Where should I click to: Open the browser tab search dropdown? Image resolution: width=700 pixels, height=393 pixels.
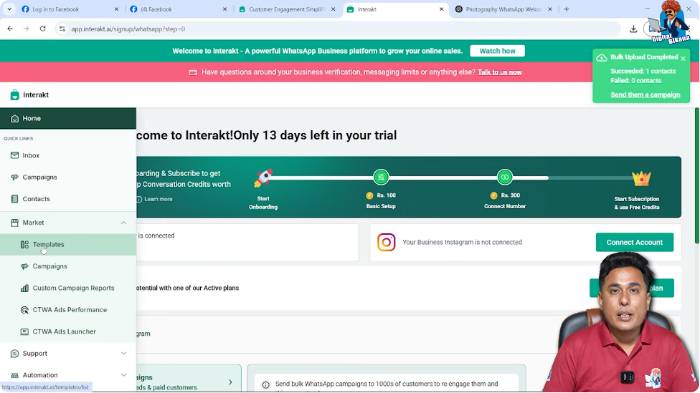coord(9,9)
